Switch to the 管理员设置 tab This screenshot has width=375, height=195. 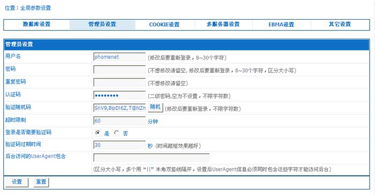102,25
